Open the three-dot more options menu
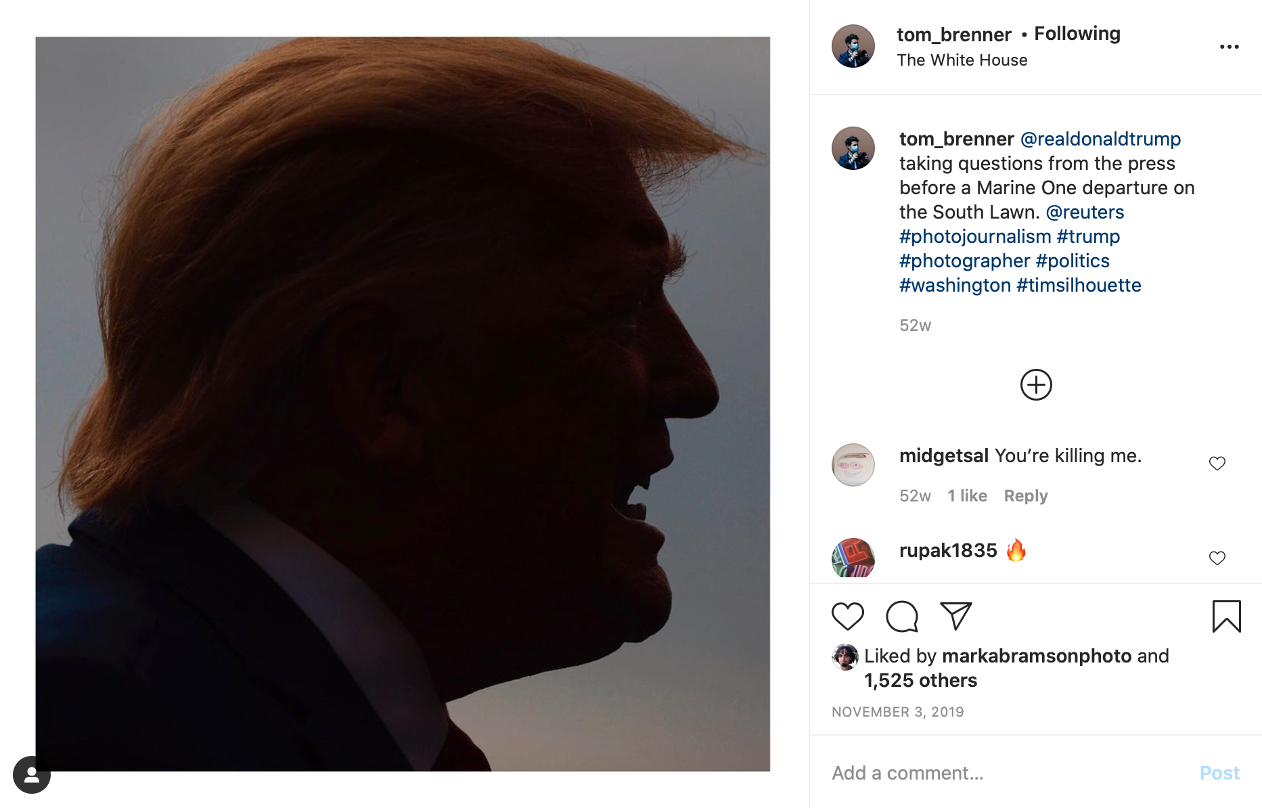 click(1229, 47)
